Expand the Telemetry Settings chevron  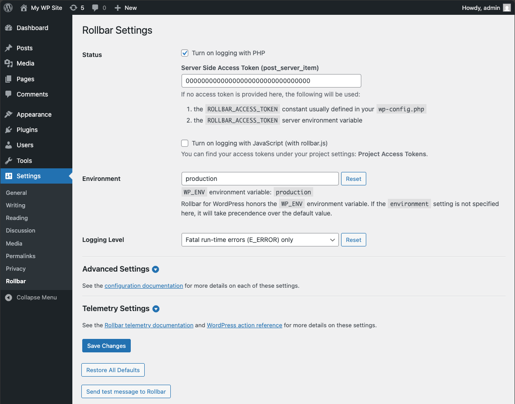click(x=155, y=309)
